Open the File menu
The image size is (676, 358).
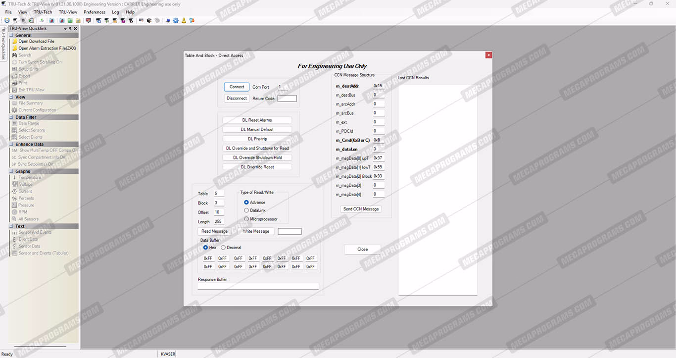click(8, 12)
